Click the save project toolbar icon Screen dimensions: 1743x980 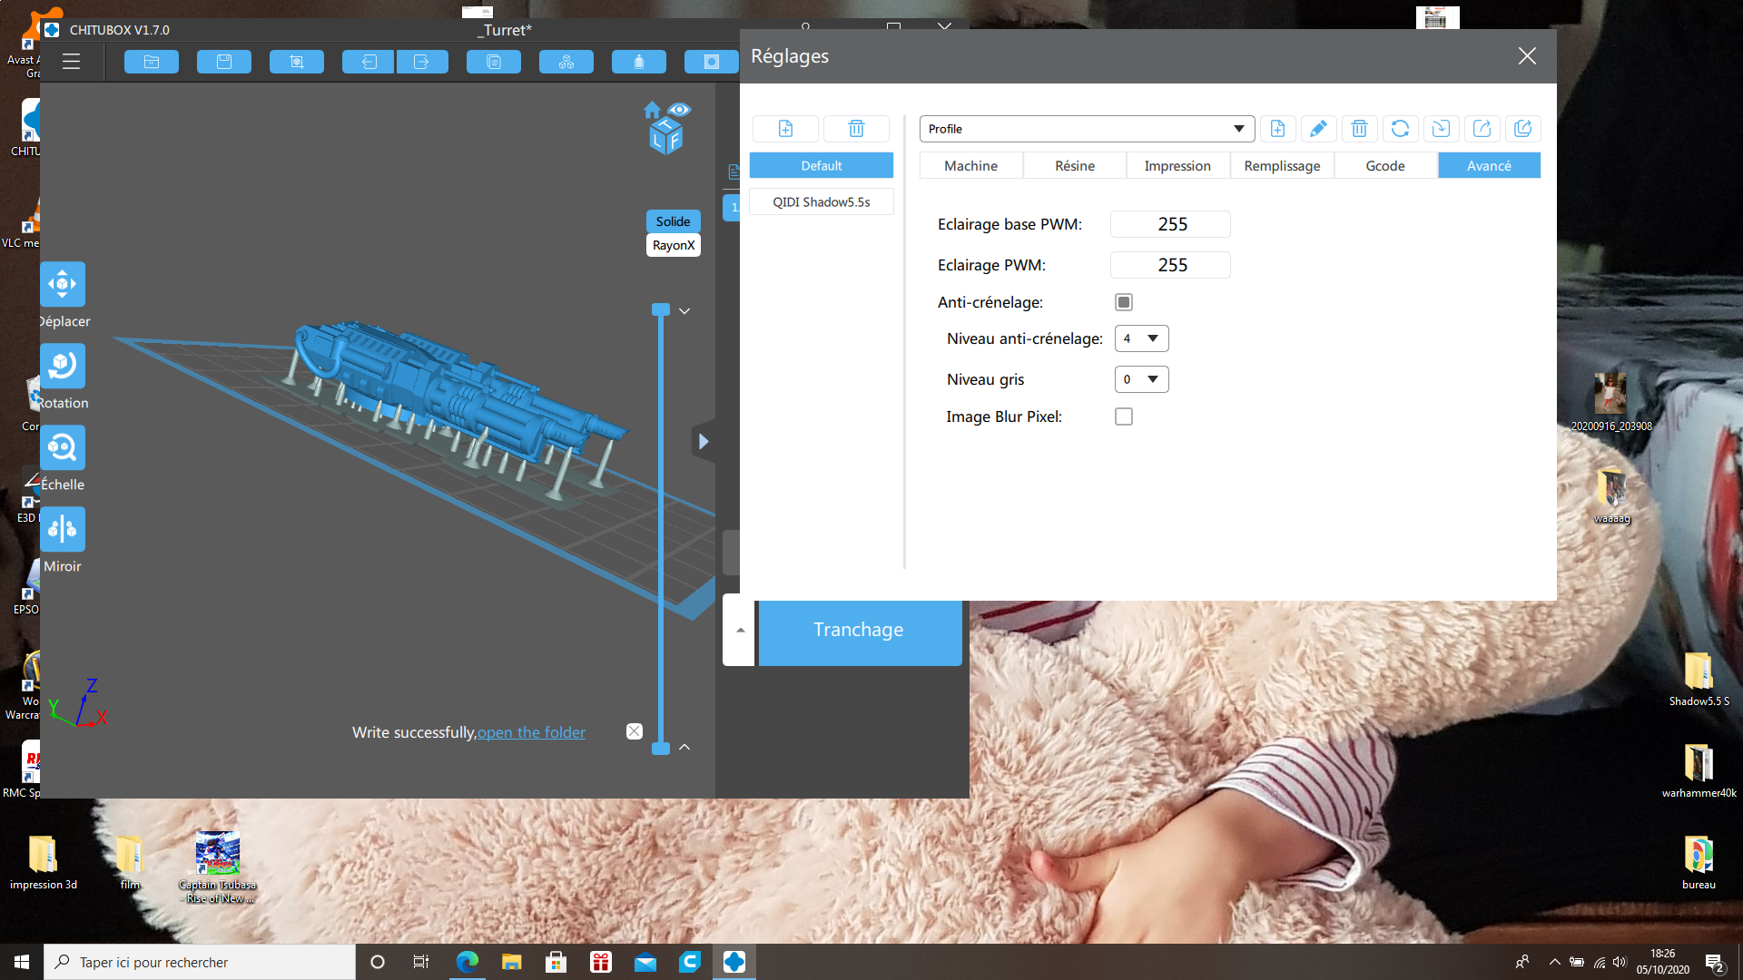[224, 62]
